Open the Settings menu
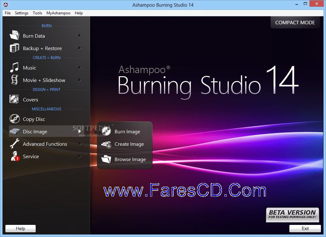Viewport: 326px width, 237px height. click(22, 13)
